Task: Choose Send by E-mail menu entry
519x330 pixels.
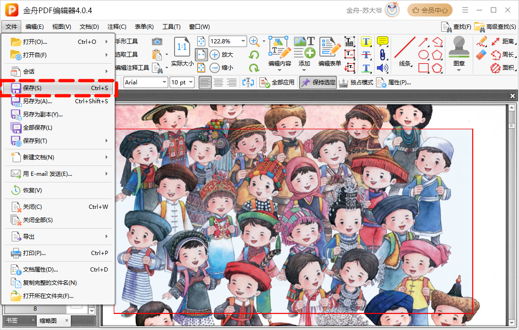Action: [58, 174]
